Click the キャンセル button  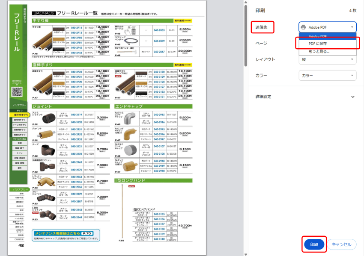[341, 244]
